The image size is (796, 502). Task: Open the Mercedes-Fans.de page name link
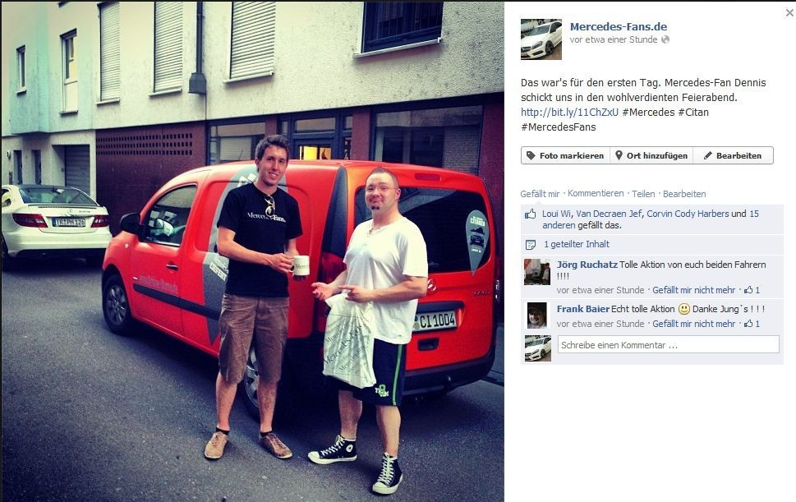click(x=619, y=26)
